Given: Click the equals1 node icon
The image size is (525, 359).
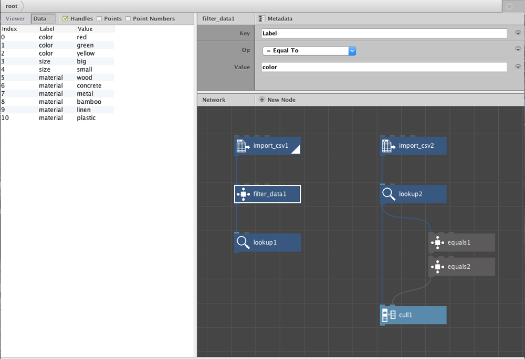Looking at the screenshot, I should click(x=437, y=242).
